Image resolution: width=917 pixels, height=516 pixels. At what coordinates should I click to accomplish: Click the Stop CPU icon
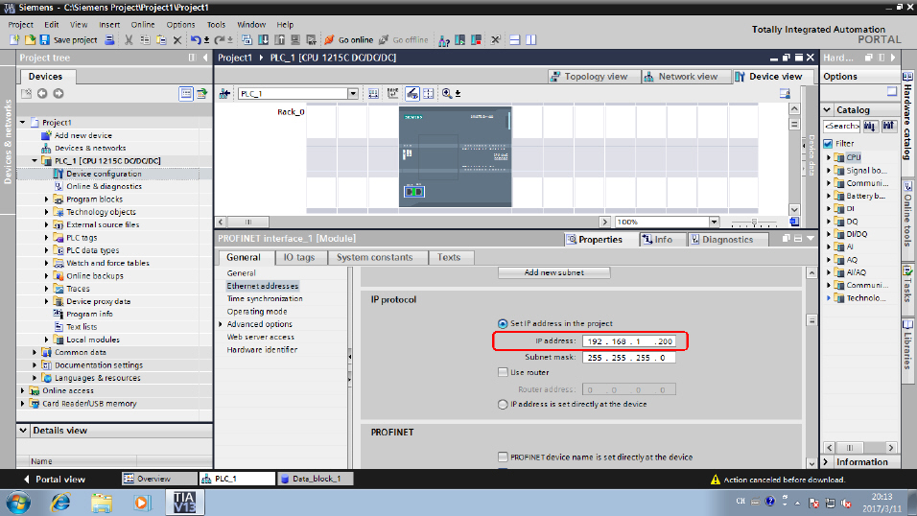[477, 39]
